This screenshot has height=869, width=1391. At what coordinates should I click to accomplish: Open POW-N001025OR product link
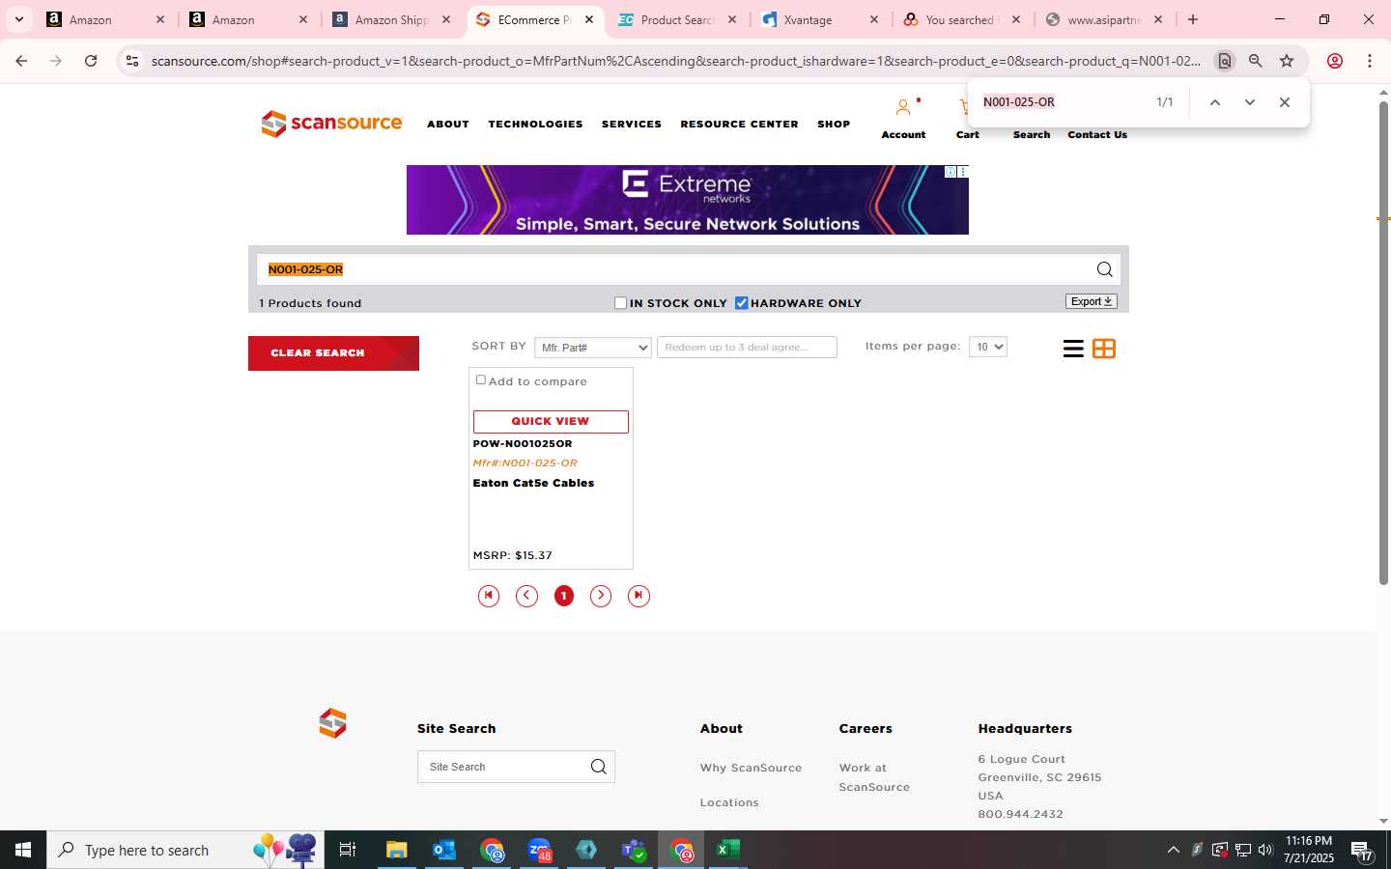(x=523, y=444)
